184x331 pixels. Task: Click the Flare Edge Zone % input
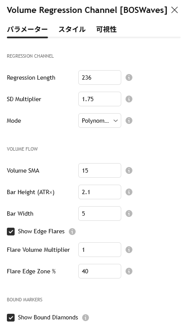100,271
